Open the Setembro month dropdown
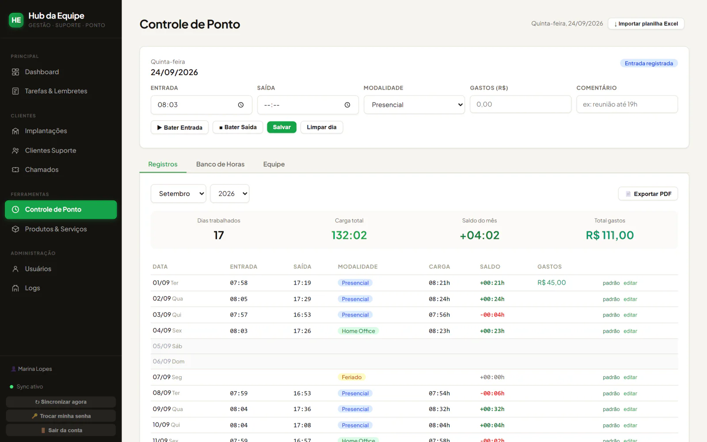Screen dimensions: 707x442 [x=179, y=194]
